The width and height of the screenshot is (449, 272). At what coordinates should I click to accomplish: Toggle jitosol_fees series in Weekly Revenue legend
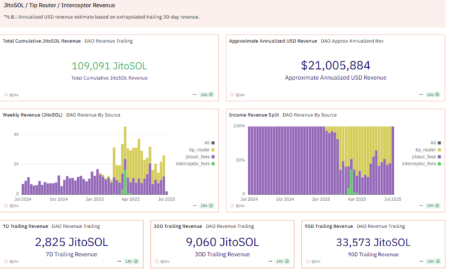pos(200,157)
